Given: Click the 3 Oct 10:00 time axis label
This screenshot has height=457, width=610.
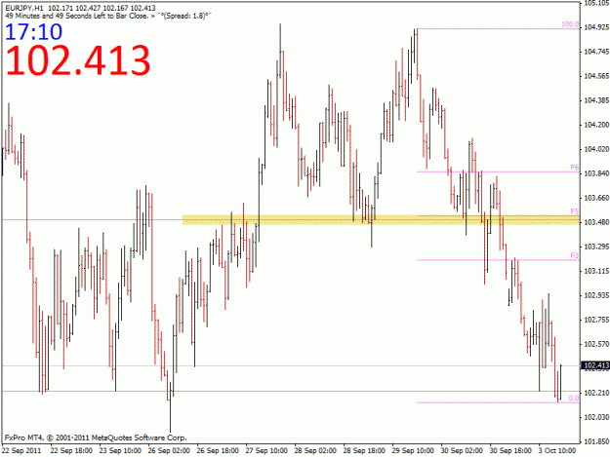Looking at the screenshot, I should click(557, 450).
